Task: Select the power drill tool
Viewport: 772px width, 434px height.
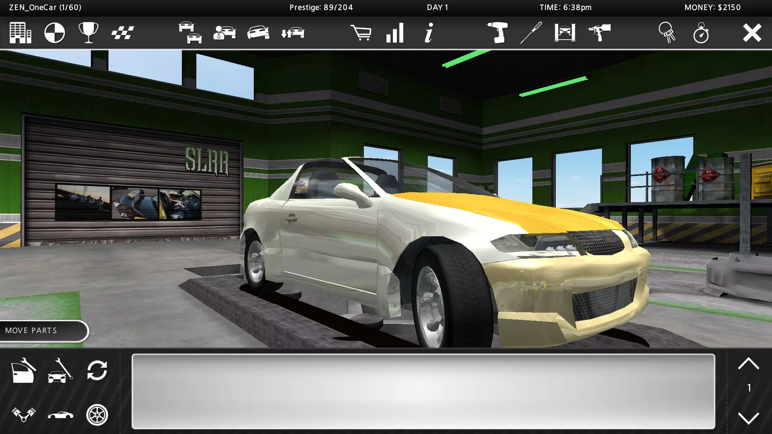Action: click(x=497, y=33)
